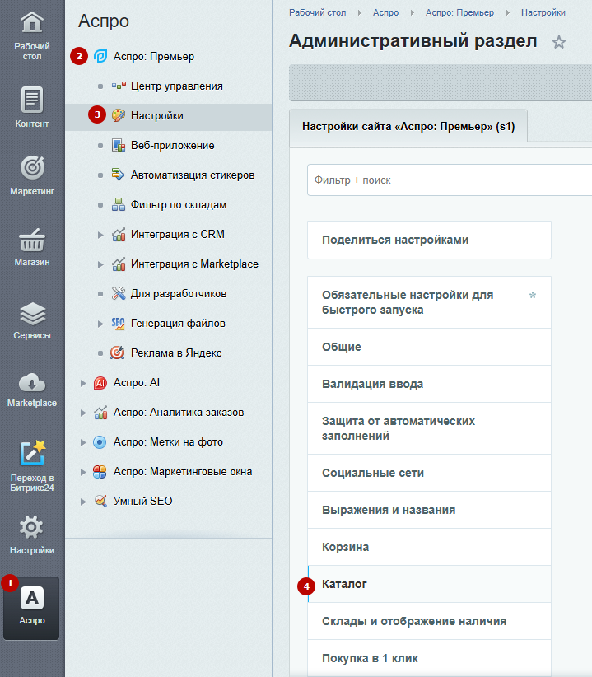The image size is (592, 677).
Task: Expand the Аспро: Метки на фото node
Action: coord(83,442)
